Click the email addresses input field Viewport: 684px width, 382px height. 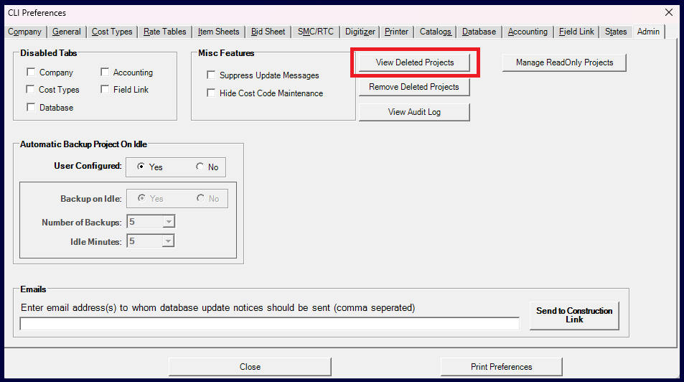[x=270, y=324]
